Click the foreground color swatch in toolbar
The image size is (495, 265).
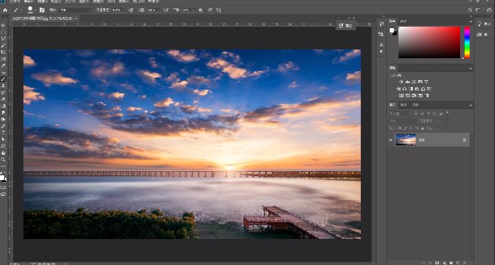click(2, 178)
